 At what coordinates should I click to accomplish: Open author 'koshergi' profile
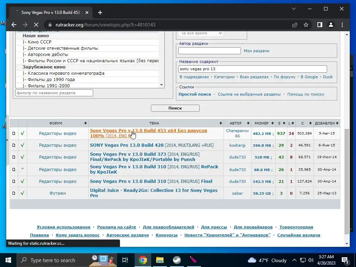[237, 145]
